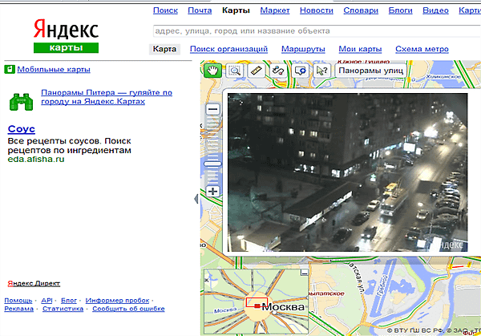Viewport: 481px width, 336px height.
Task: Click the mobile maps green icon
Action: (x=10, y=69)
